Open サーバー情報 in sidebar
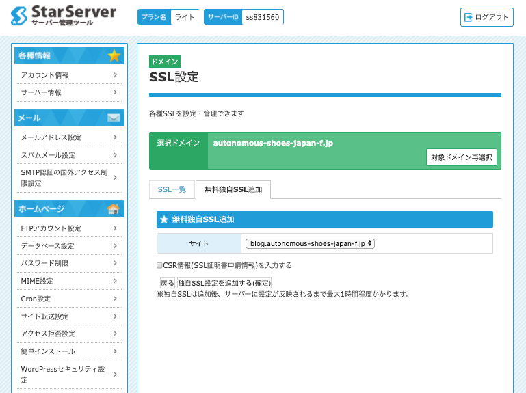Screen dimensions: 526x393 click(x=68, y=92)
